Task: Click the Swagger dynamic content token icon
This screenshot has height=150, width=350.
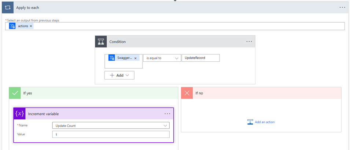Action: click(112, 58)
